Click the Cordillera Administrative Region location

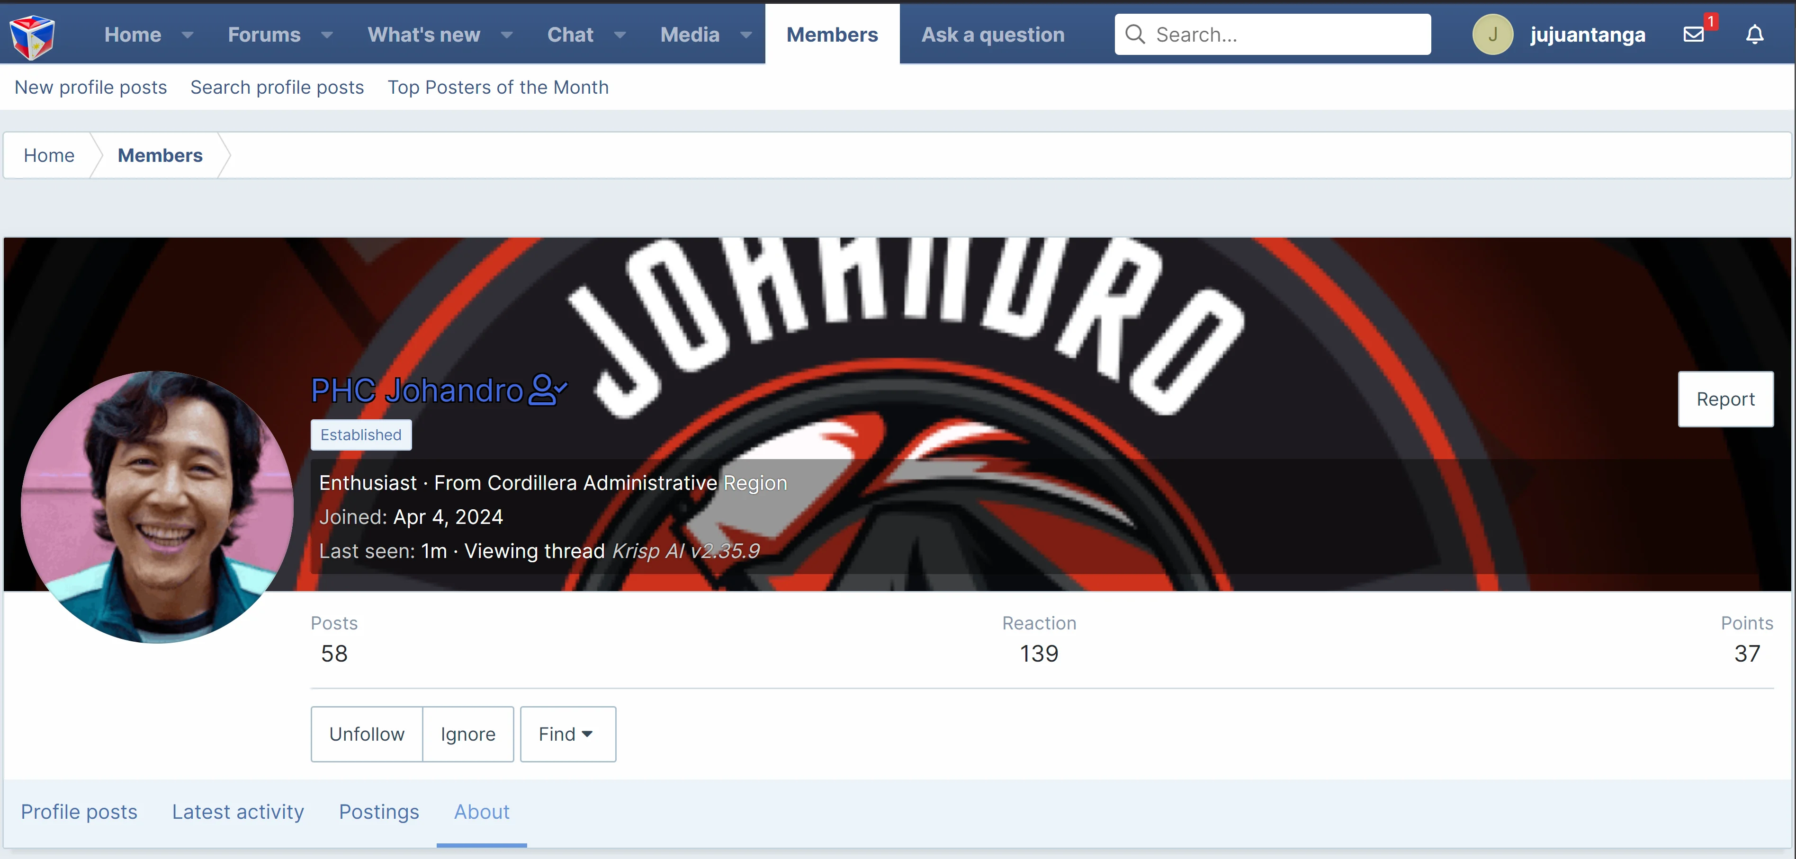[637, 482]
